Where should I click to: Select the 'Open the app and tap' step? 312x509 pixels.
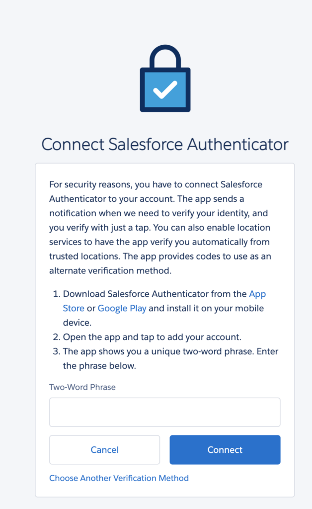point(152,338)
